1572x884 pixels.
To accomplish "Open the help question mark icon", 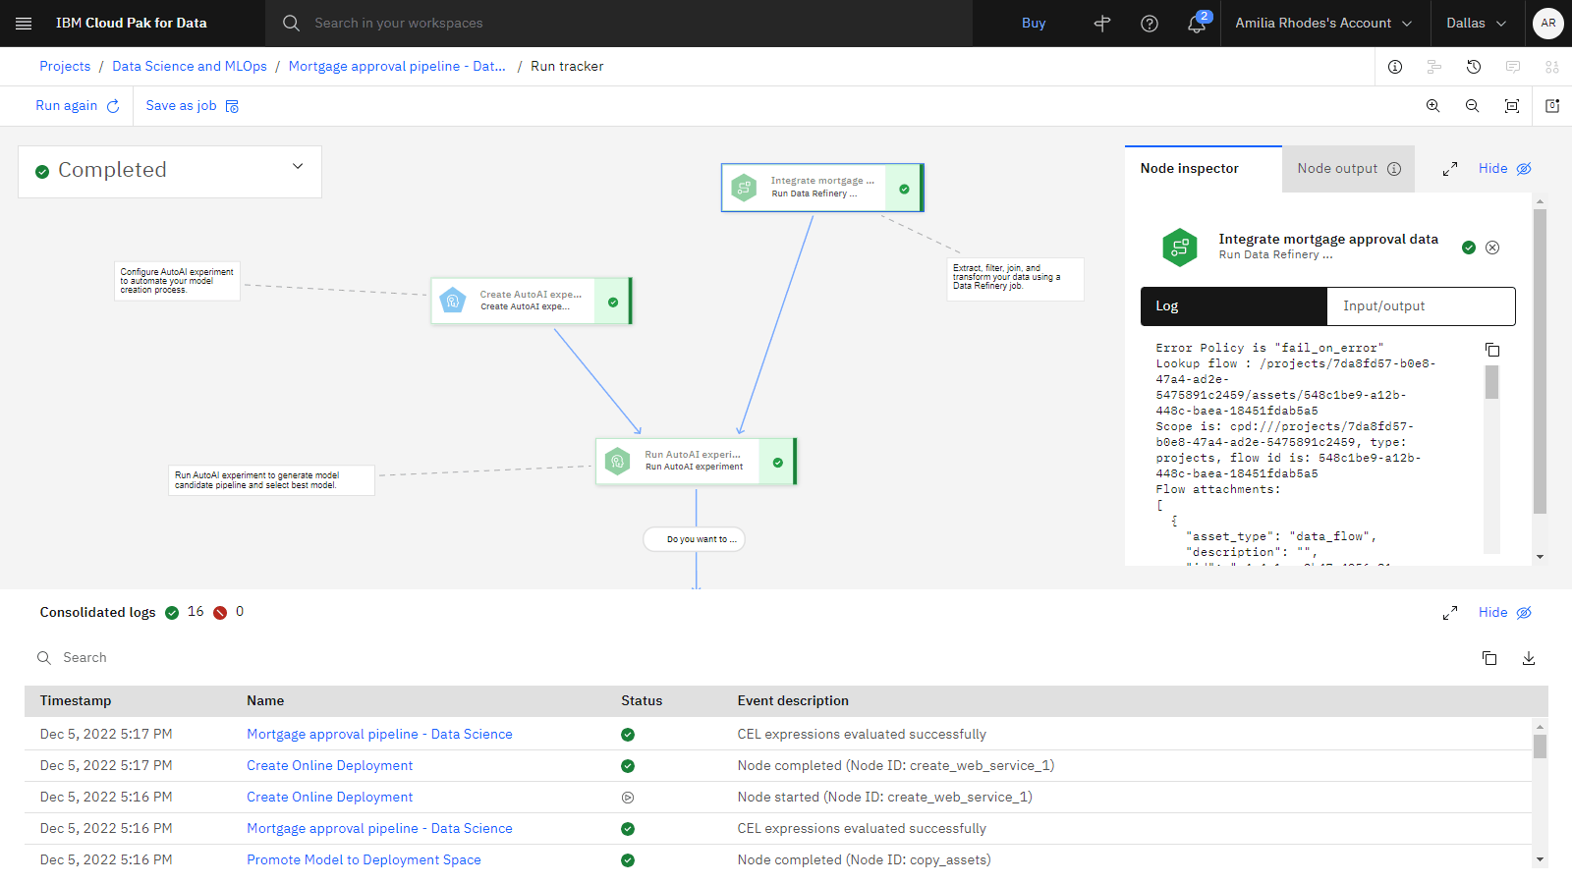I will point(1150,23).
